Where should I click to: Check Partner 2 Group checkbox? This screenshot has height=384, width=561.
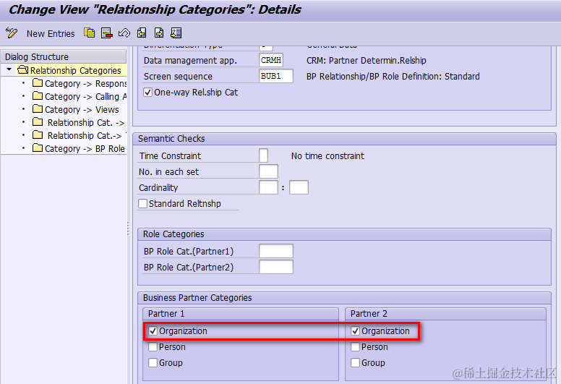[355, 362]
